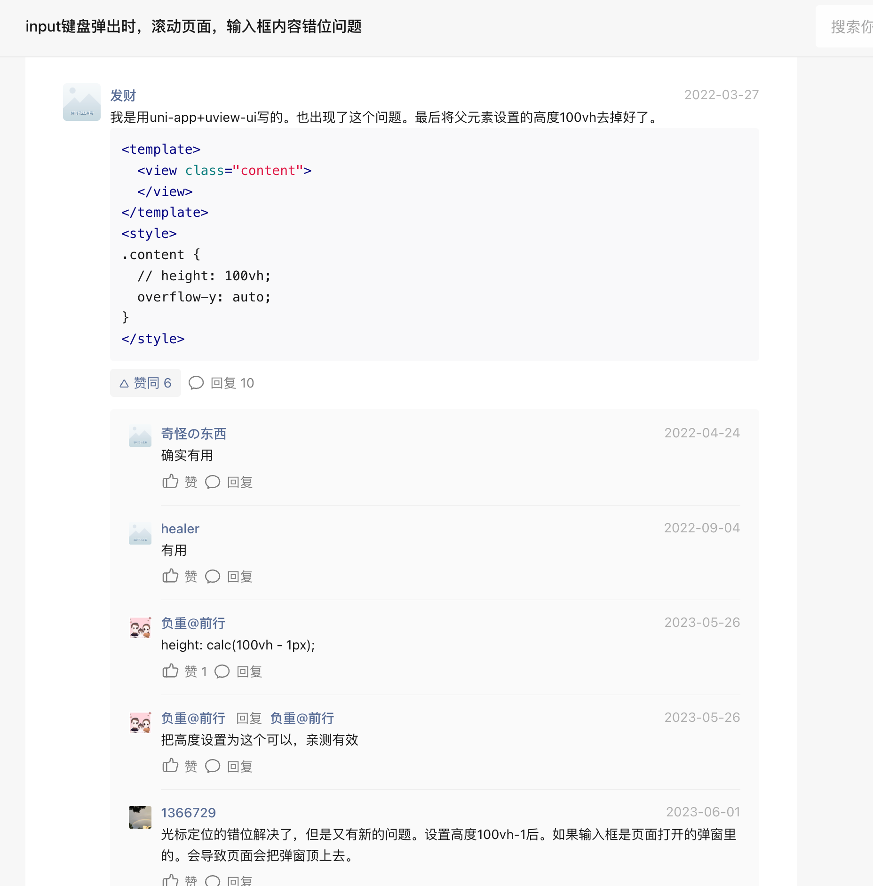Open healer's user profile
This screenshot has width=873, height=886.
click(180, 529)
